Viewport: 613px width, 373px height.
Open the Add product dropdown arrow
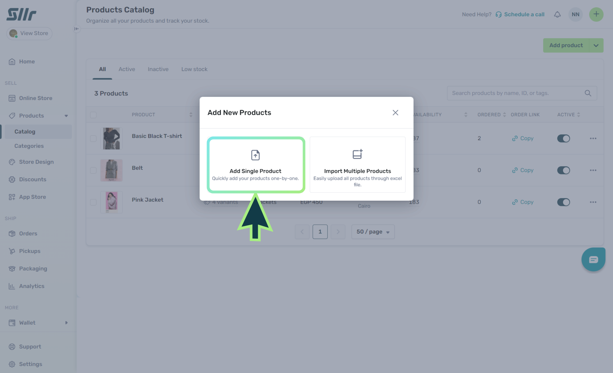(x=596, y=45)
